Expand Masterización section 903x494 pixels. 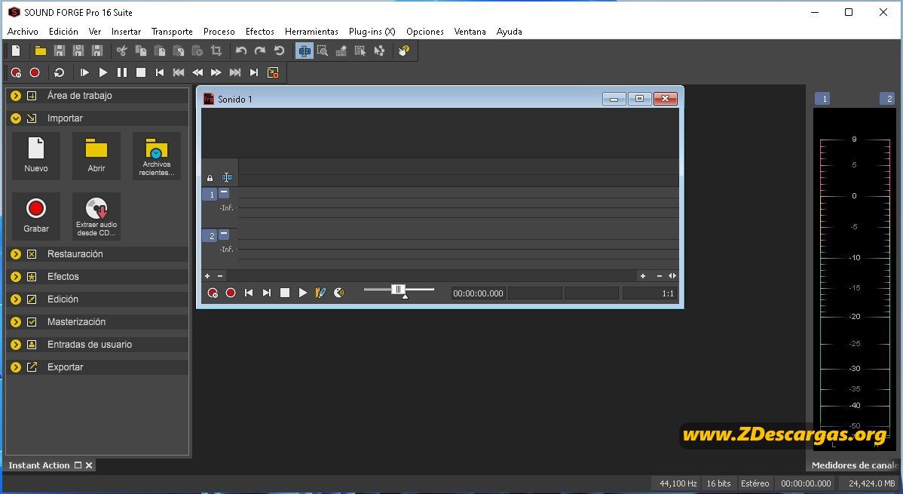(x=16, y=321)
